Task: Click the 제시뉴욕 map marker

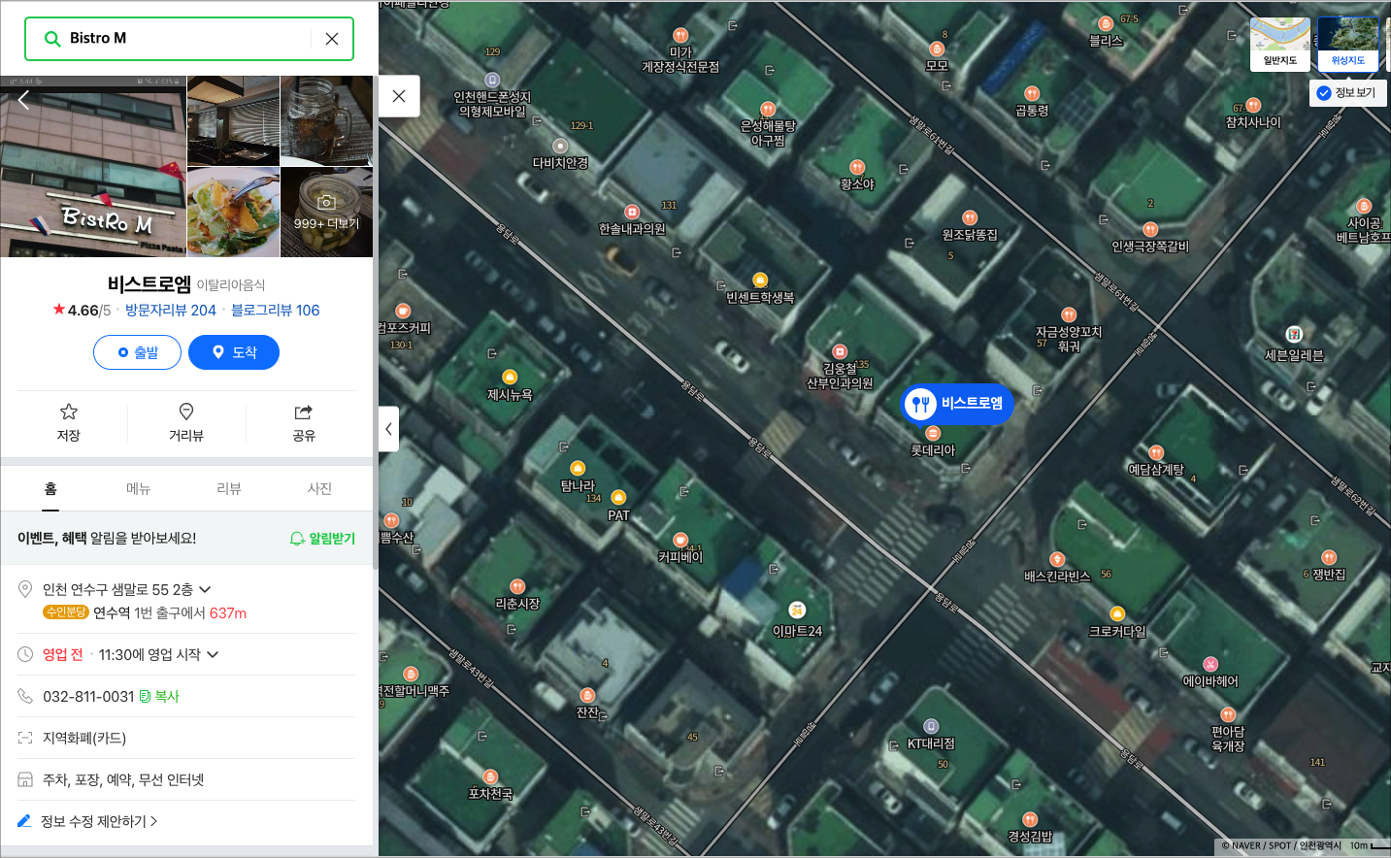Action: click(x=510, y=378)
